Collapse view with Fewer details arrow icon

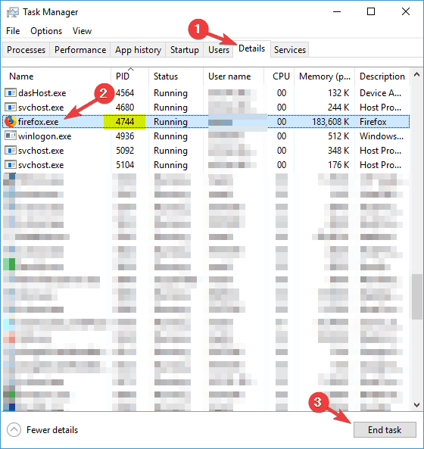(14, 430)
